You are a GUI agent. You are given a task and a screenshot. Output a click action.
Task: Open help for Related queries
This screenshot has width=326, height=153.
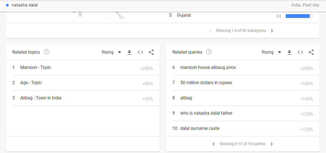pyautogui.click(x=209, y=52)
